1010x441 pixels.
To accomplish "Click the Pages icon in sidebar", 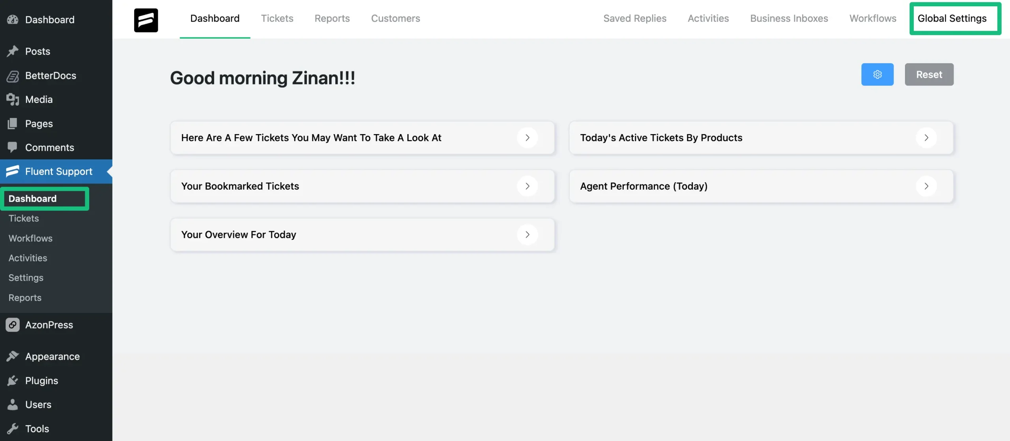I will [x=13, y=123].
